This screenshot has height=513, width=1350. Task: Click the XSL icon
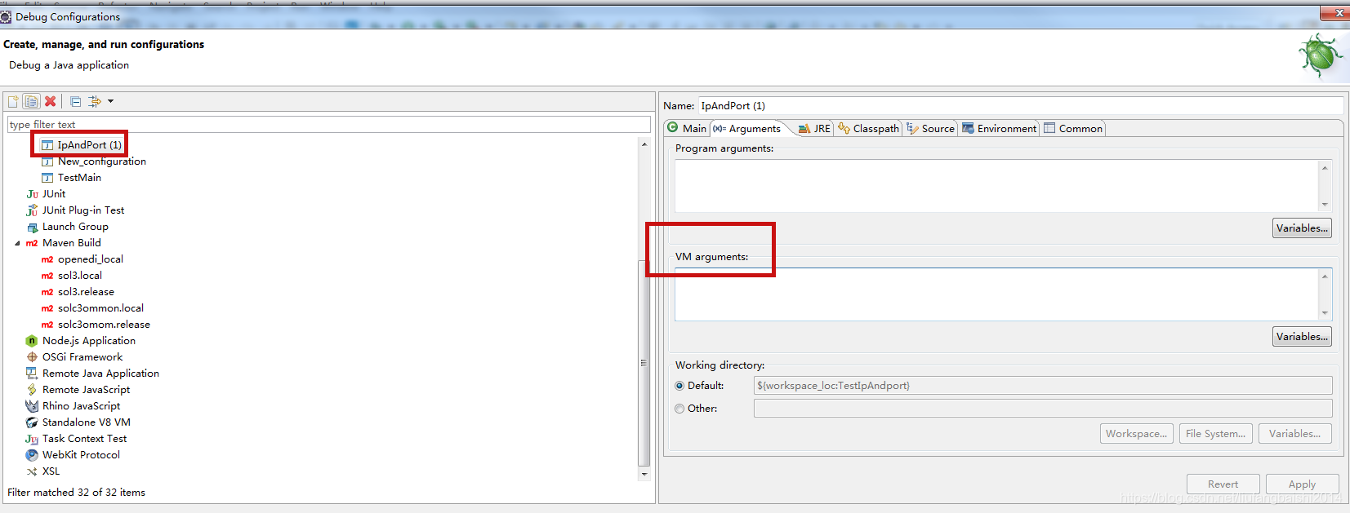32,471
